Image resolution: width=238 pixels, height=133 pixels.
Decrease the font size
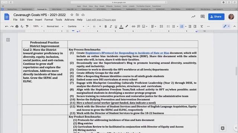point(89,26)
